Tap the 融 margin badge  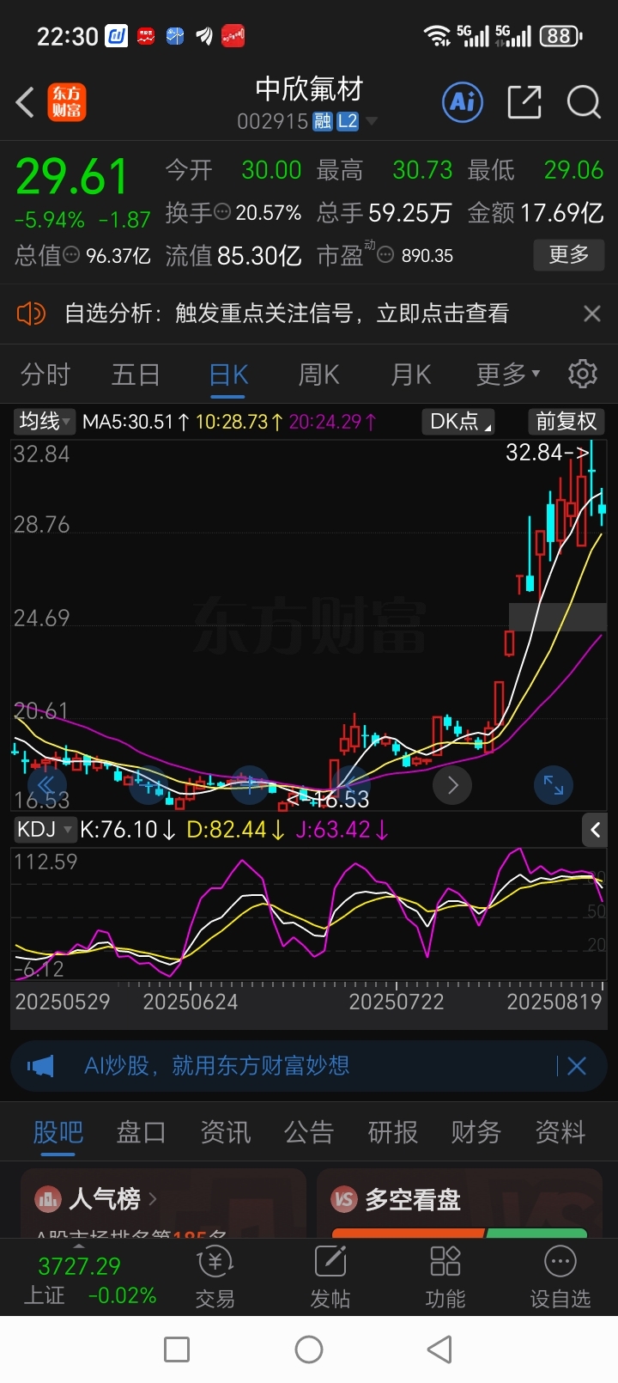click(x=323, y=121)
